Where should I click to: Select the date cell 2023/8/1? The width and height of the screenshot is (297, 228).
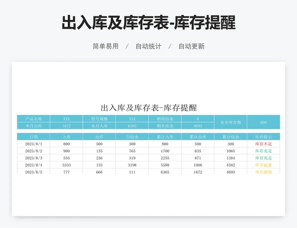[x=34, y=144]
